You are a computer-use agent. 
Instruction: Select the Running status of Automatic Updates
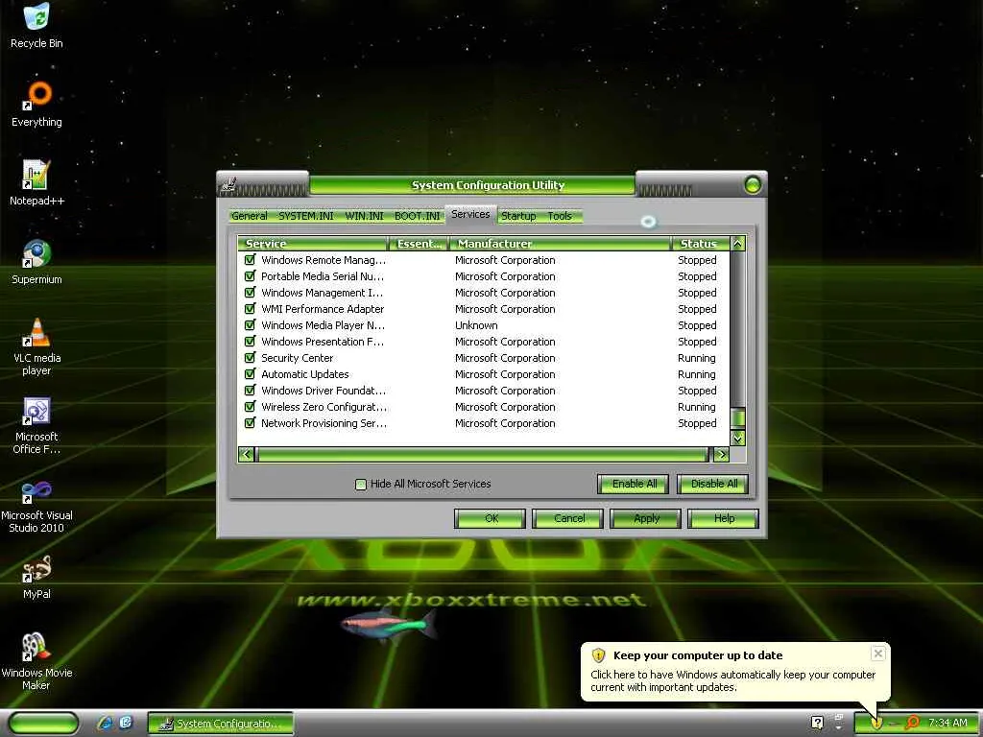click(x=697, y=374)
